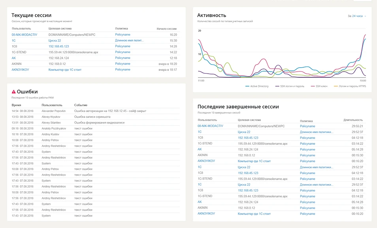Select the 29:55:21 duration cell
Screen dimensions: 377x228
point(357,126)
